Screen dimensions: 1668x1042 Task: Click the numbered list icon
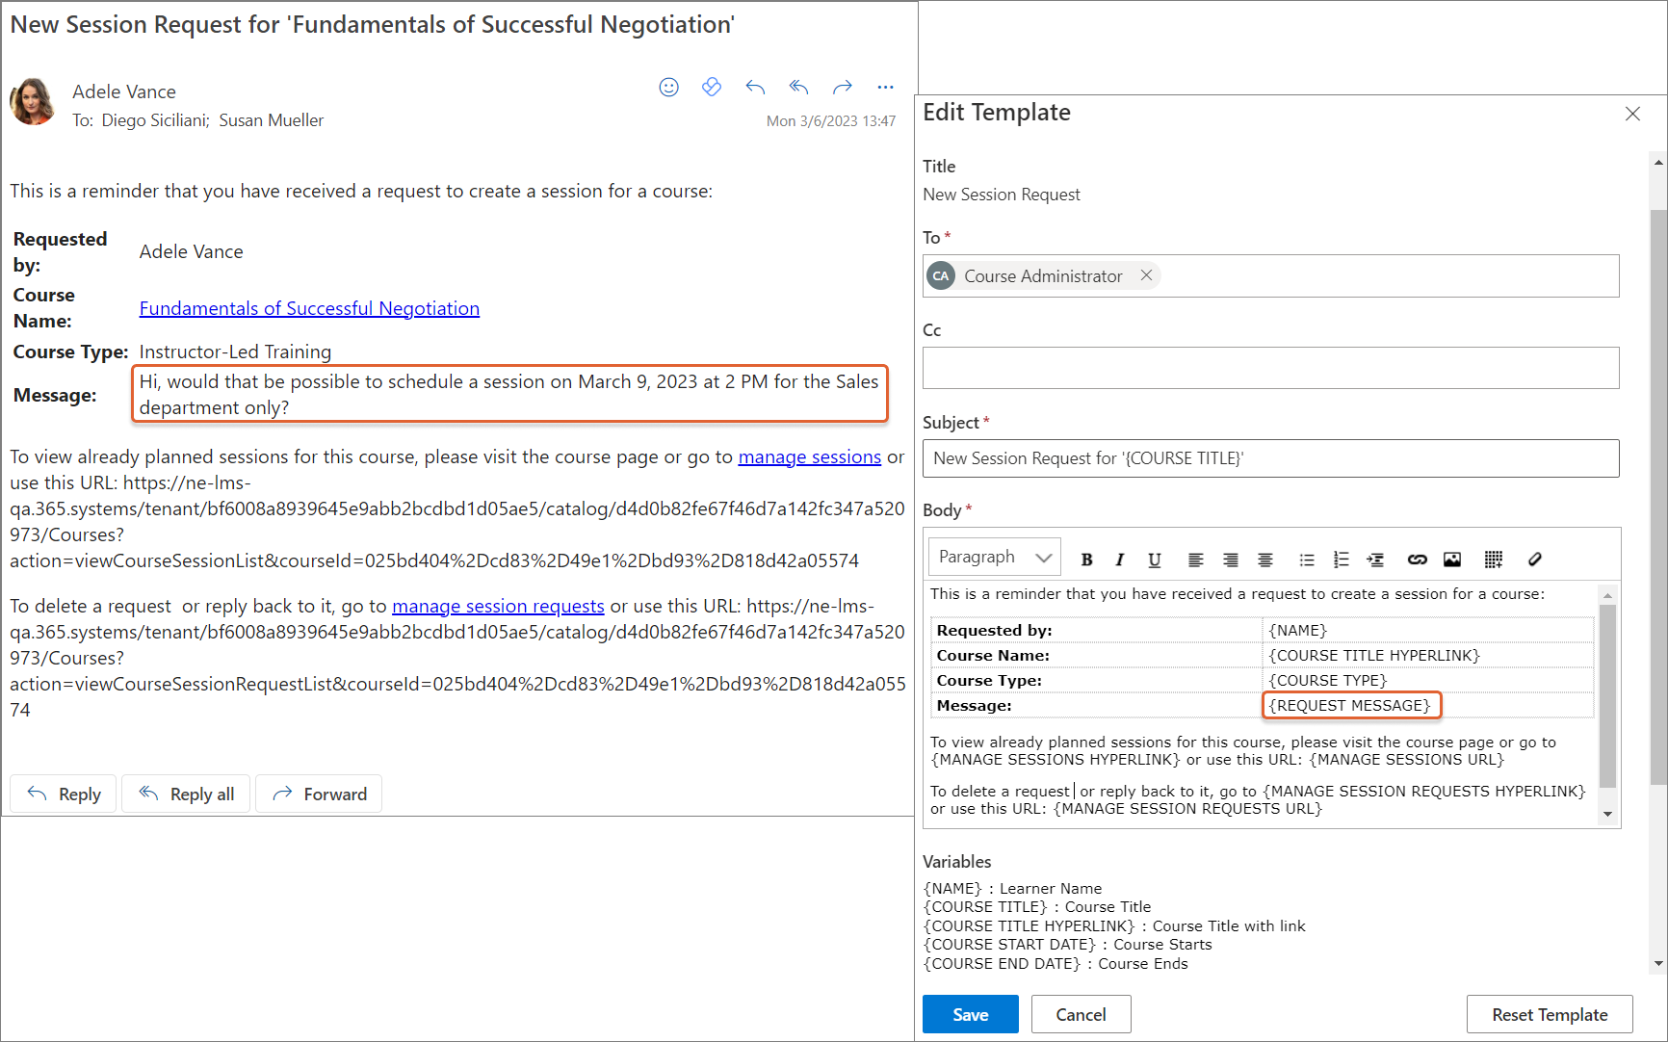1341,560
